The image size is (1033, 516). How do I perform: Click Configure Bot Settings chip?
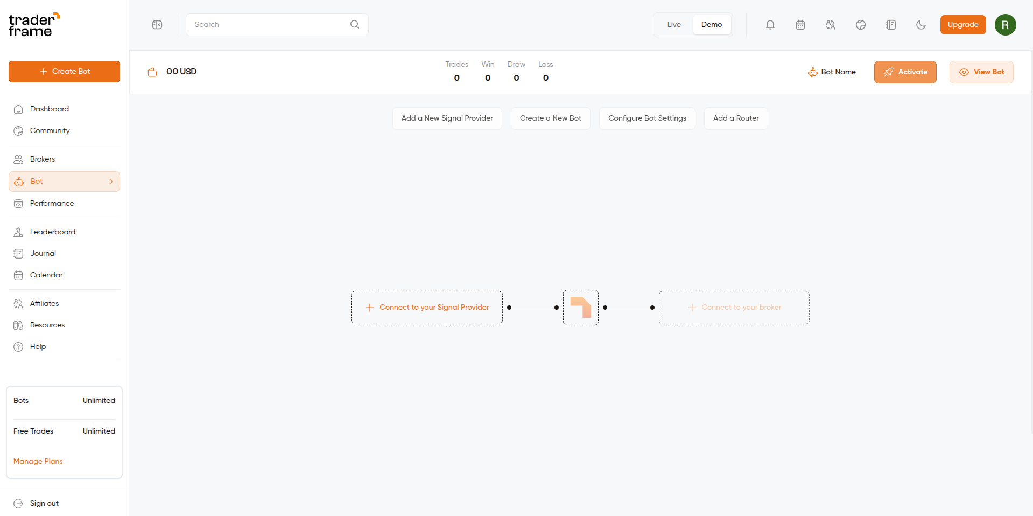pos(647,118)
